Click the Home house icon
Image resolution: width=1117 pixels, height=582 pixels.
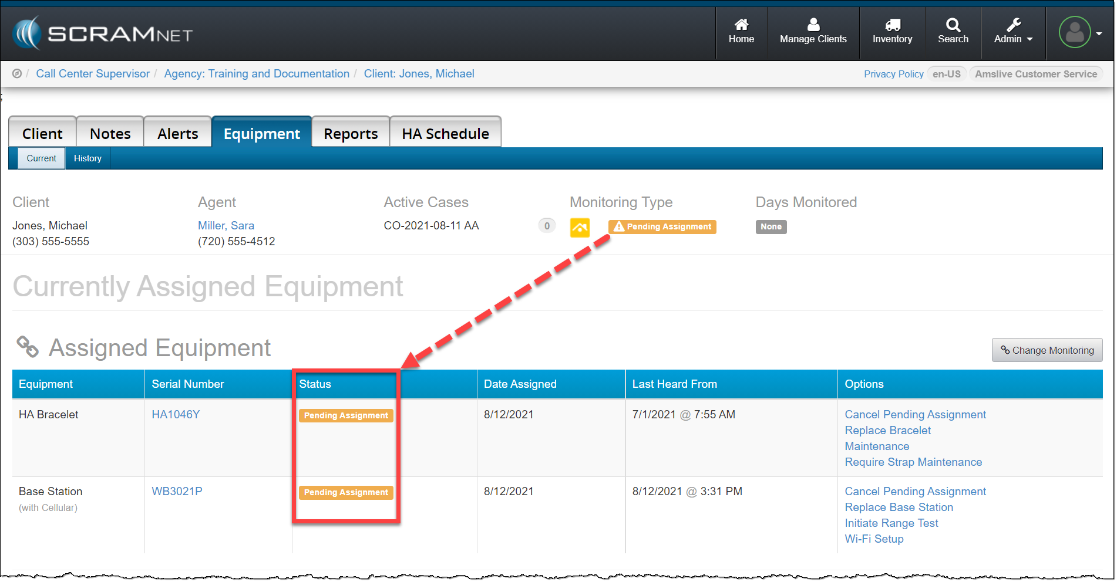pos(741,25)
